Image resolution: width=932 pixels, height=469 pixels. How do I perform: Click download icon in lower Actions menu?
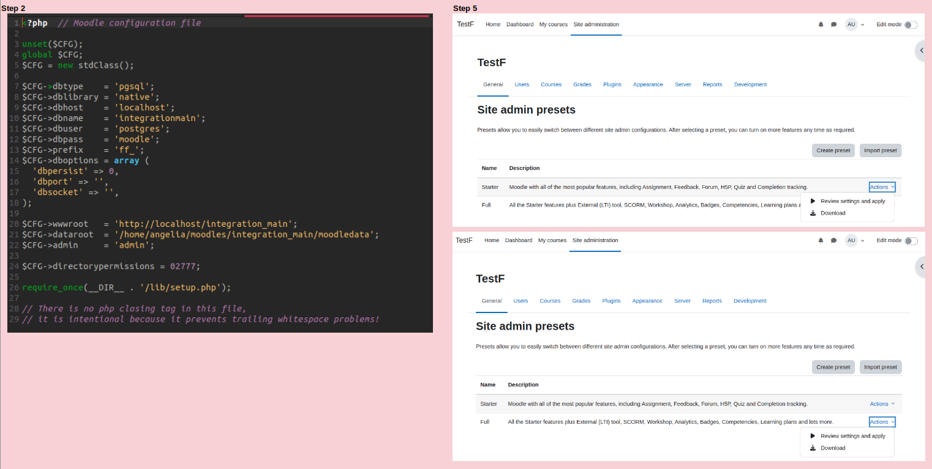[813, 448]
